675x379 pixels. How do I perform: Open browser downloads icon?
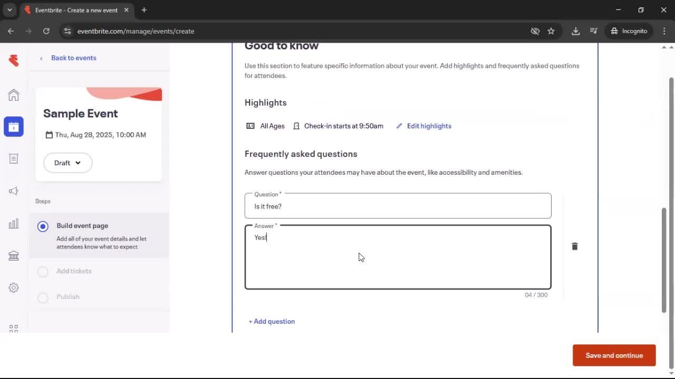point(576,31)
